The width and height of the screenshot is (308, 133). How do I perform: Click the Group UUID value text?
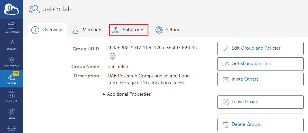152,48
